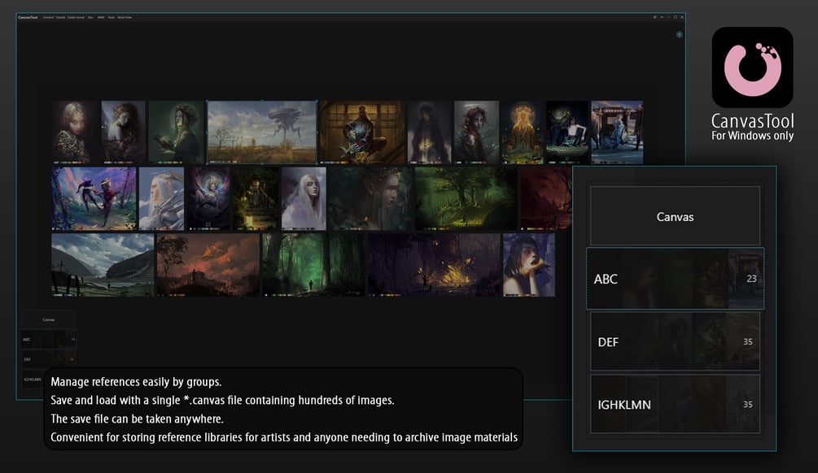Select the cloudy lake and hills thumbnail
Screen dimensions: 818x473
point(103,265)
